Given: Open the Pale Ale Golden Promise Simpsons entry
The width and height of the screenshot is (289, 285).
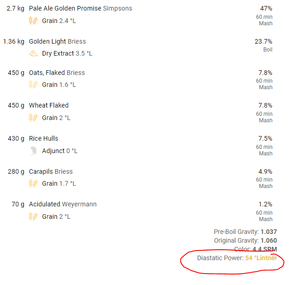Looking at the screenshot, I should [80, 8].
